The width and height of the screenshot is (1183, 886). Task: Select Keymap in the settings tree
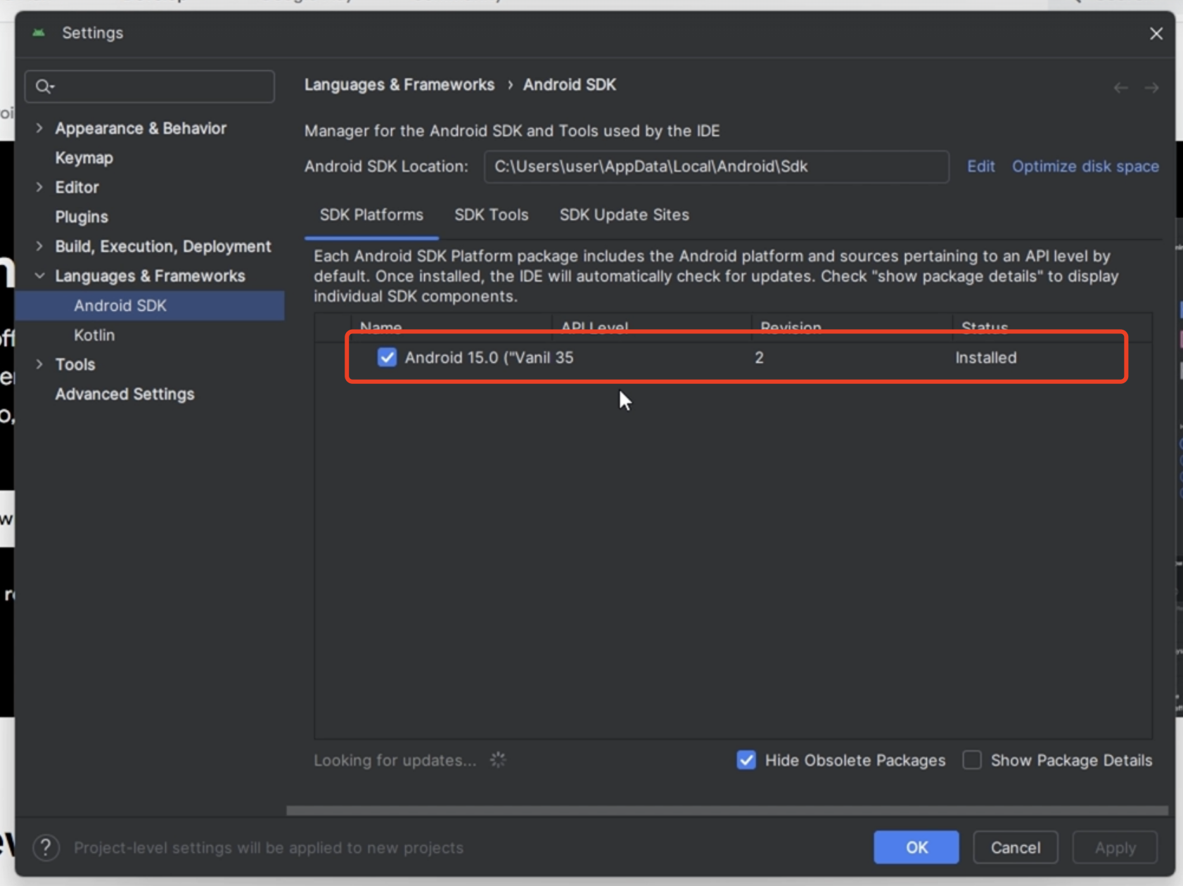[x=84, y=158]
